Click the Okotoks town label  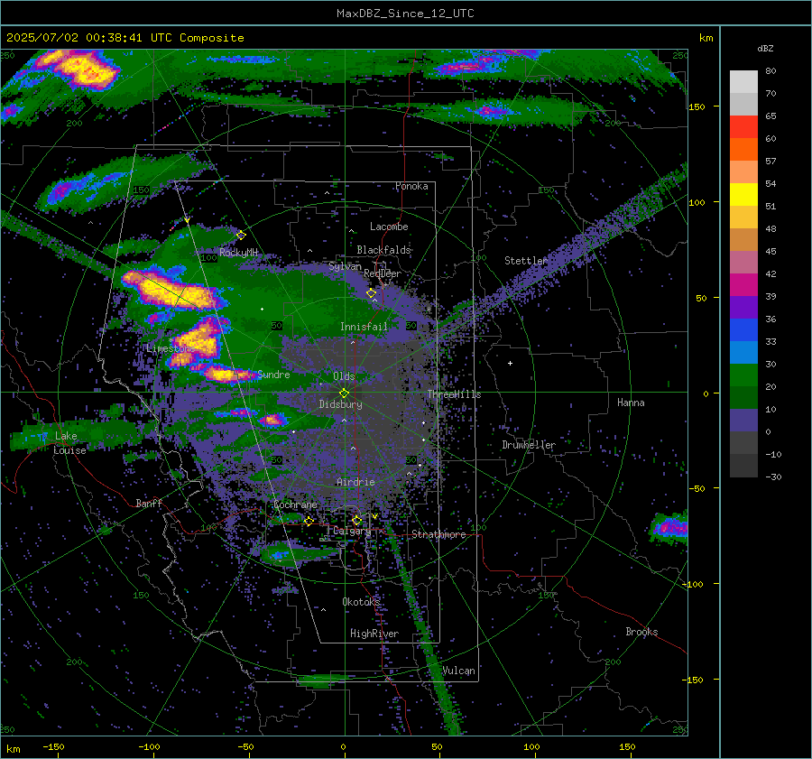[361, 601]
